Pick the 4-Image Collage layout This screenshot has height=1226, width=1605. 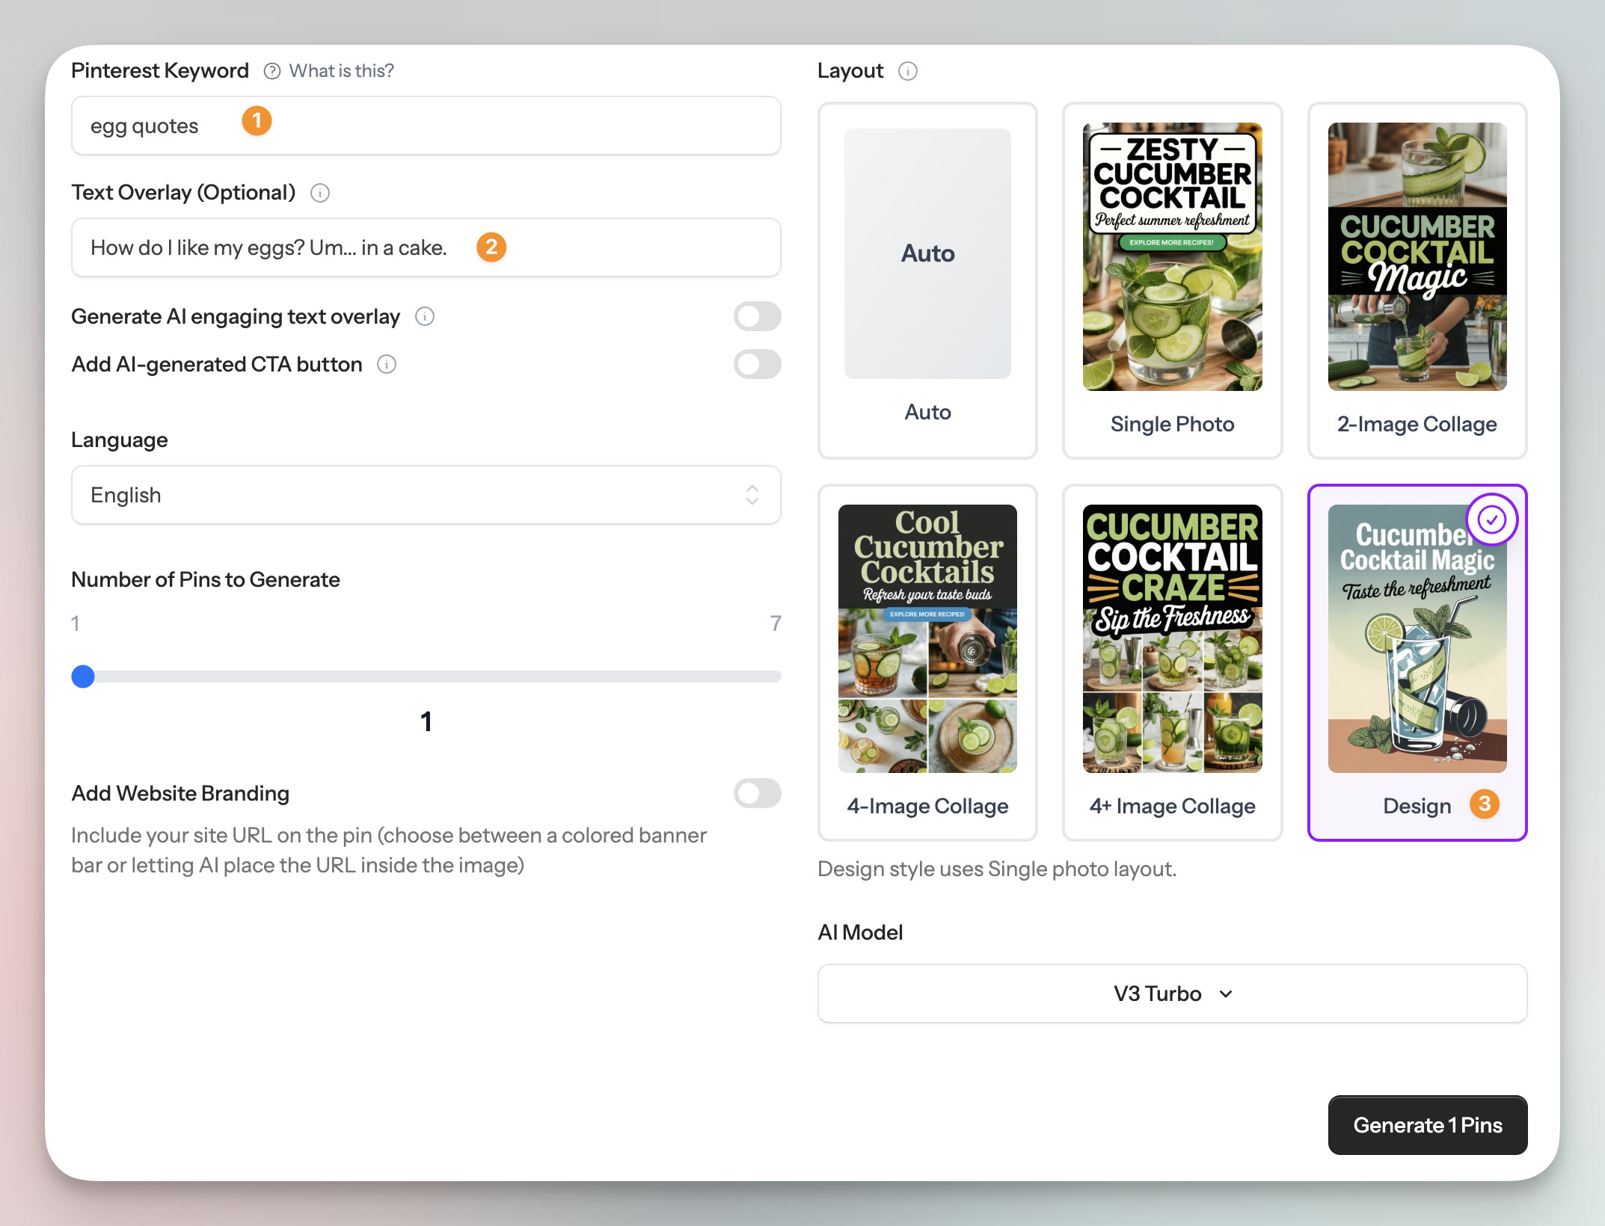pyautogui.click(x=927, y=662)
